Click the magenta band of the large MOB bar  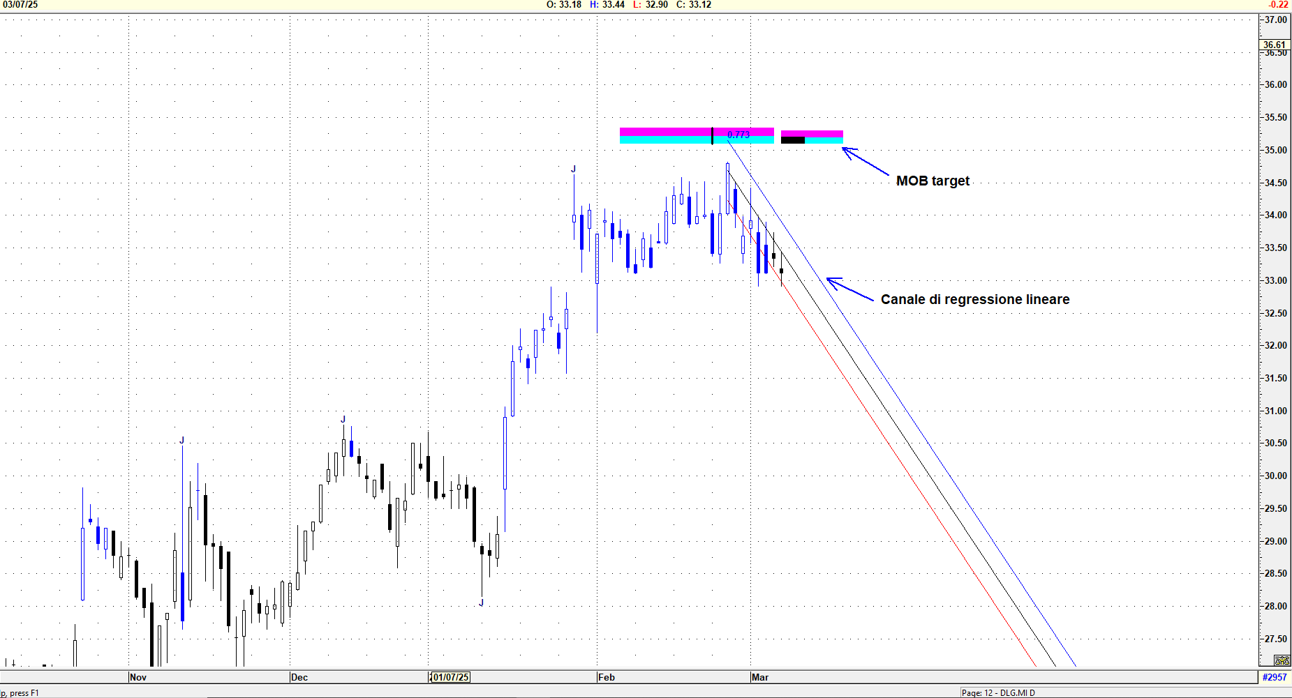(x=663, y=132)
